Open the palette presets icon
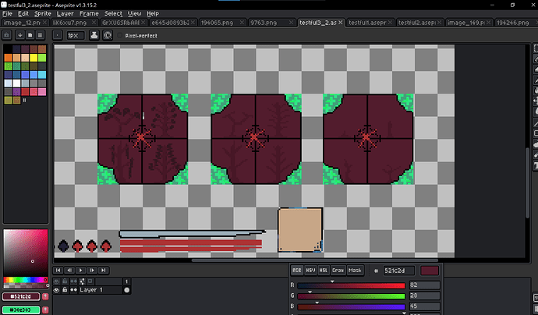538x315 pixels. pyautogui.click(x=29, y=35)
